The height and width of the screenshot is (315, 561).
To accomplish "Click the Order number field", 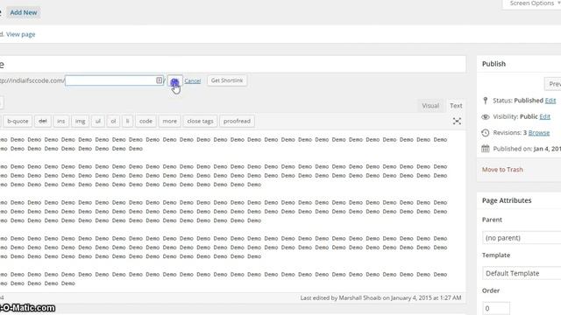I will 496,308.
